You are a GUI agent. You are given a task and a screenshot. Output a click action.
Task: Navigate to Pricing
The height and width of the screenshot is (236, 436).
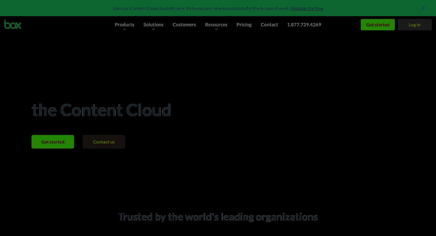[244, 25]
